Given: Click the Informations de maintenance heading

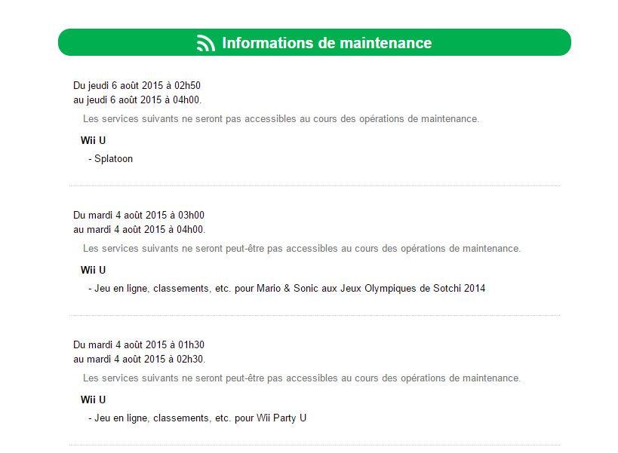Looking at the screenshot, I should point(327,43).
